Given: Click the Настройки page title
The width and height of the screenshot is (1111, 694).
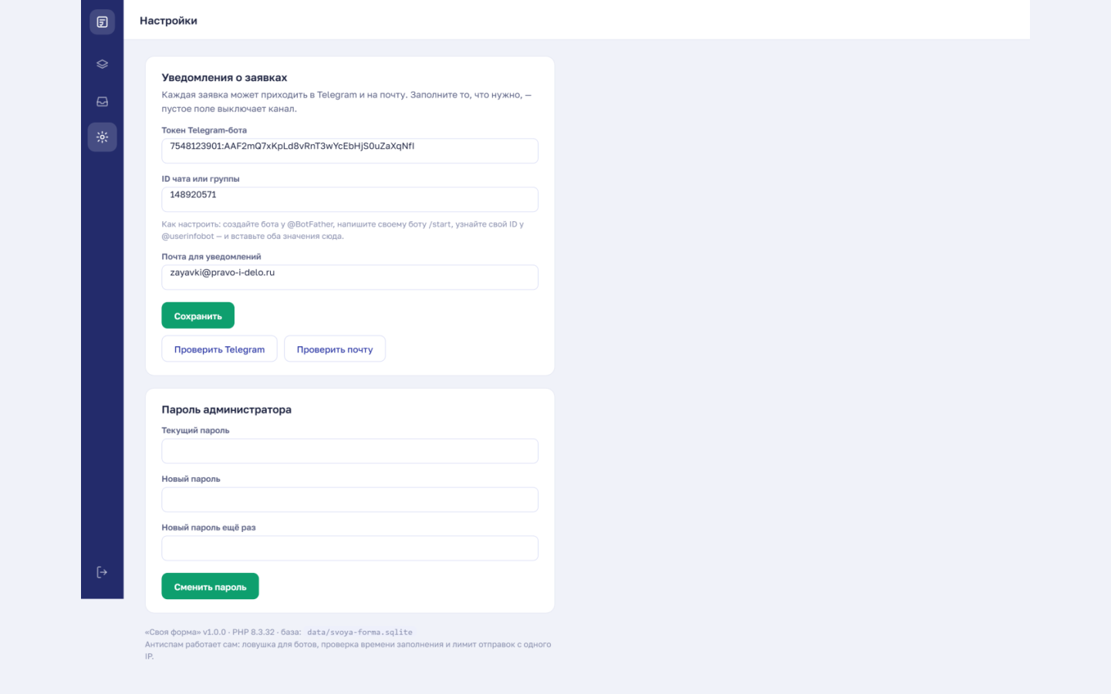Looking at the screenshot, I should [168, 21].
